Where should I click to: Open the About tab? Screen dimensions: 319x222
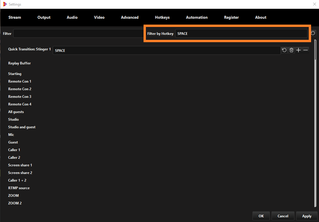point(261,17)
